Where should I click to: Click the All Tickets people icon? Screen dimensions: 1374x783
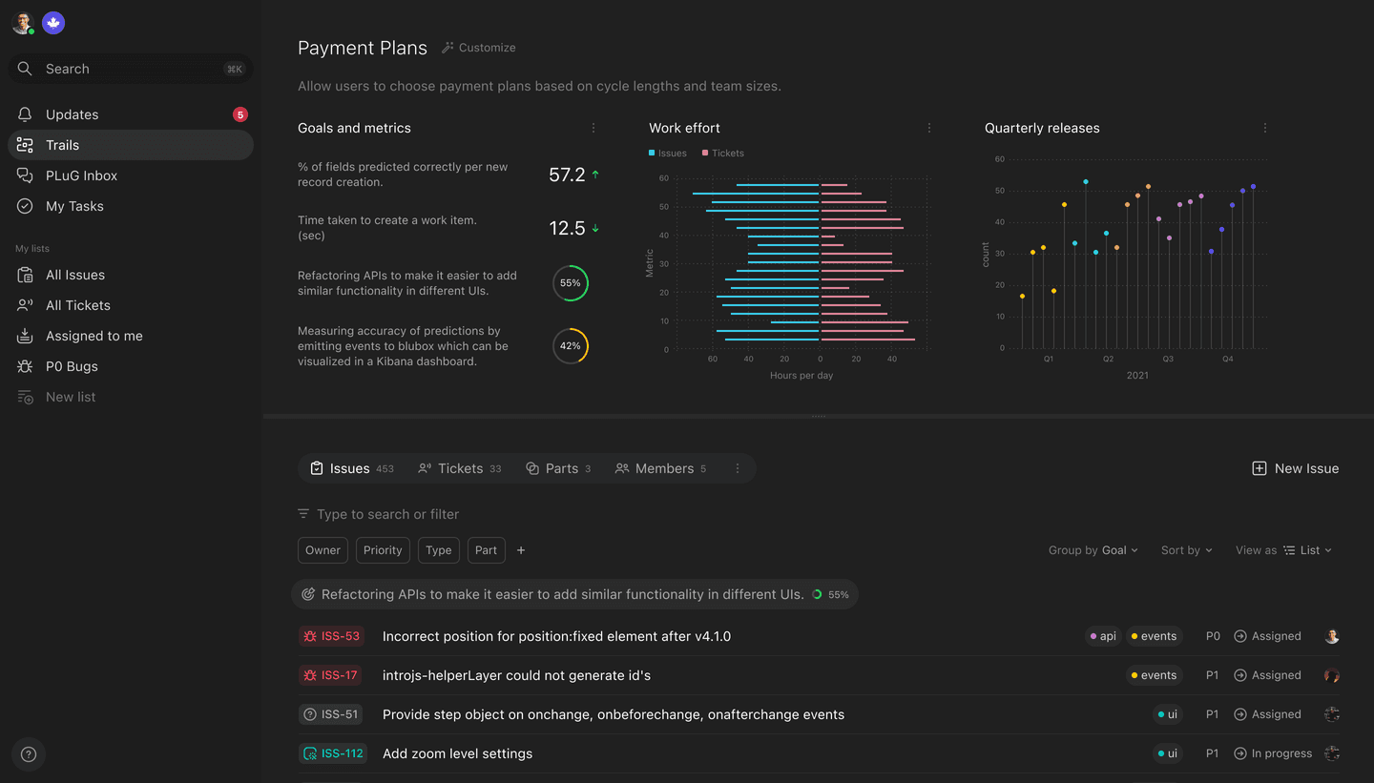(26, 305)
